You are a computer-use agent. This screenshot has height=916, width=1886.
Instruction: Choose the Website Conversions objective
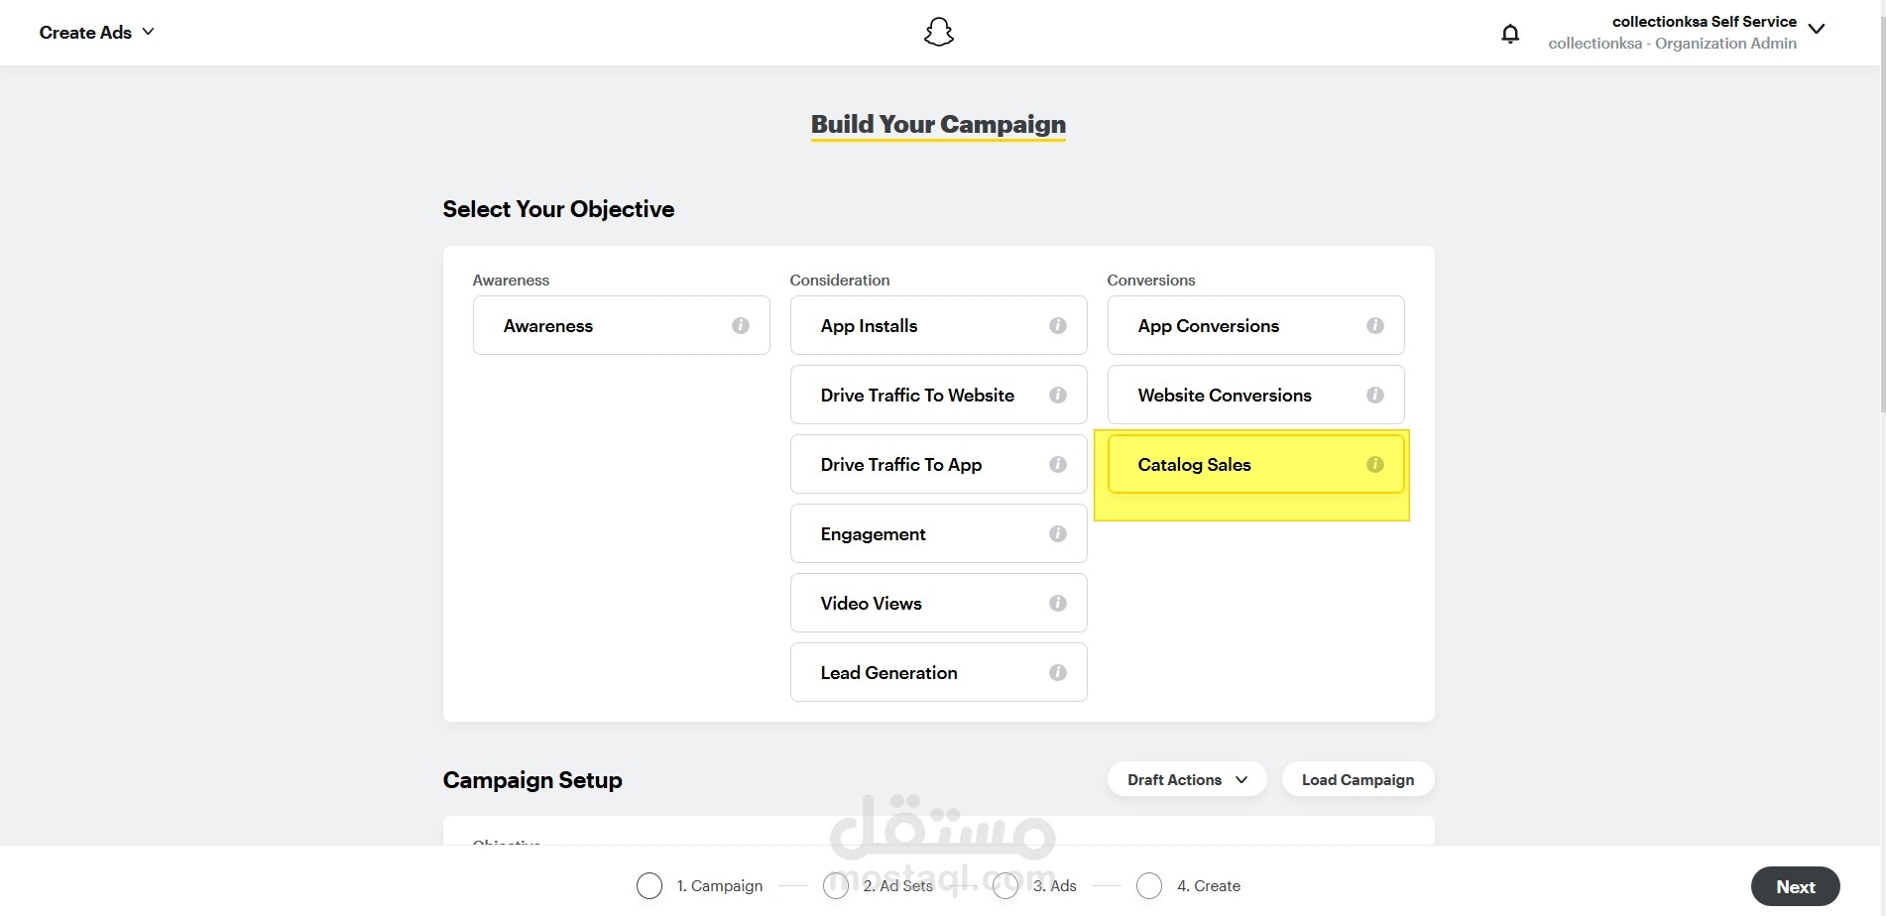(x=1225, y=395)
